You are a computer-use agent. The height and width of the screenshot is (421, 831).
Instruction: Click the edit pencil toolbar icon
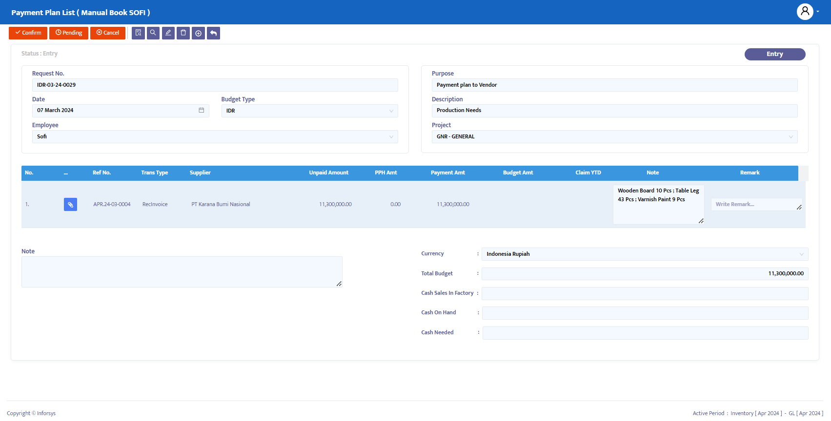168,33
